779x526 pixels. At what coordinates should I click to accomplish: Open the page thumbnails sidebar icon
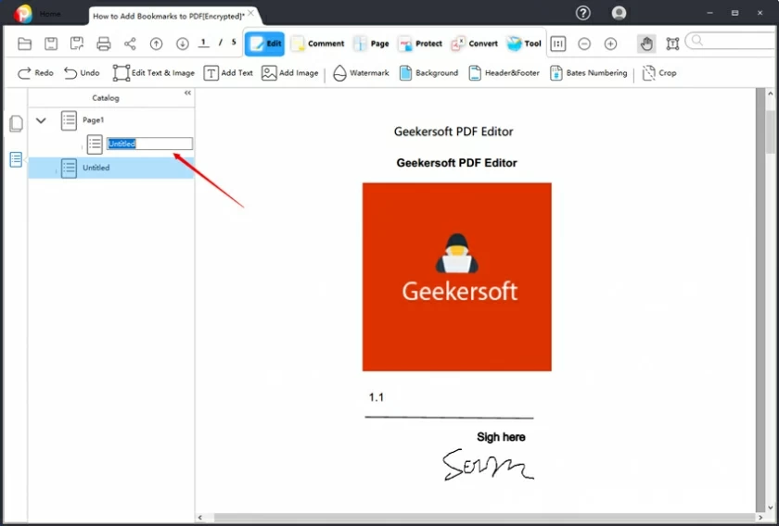[x=16, y=123]
